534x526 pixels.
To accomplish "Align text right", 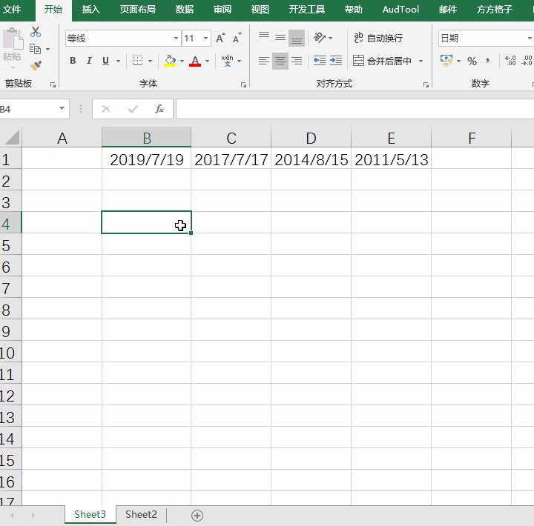I will pyautogui.click(x=297, y=61).
